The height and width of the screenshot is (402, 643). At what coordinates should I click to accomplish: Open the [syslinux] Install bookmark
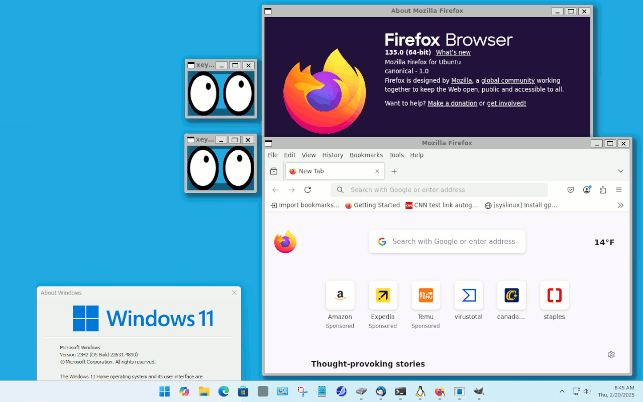click(x=521, y=205)
